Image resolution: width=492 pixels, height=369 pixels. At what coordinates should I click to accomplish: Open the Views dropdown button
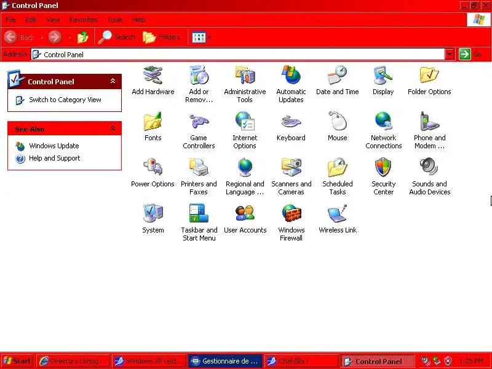[202, 37]
